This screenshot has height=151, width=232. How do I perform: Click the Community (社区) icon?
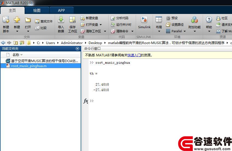(x=218, y=18)
